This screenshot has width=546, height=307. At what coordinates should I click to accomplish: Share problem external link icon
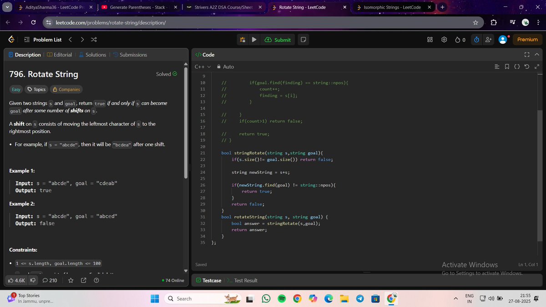[x=83, y=280]
